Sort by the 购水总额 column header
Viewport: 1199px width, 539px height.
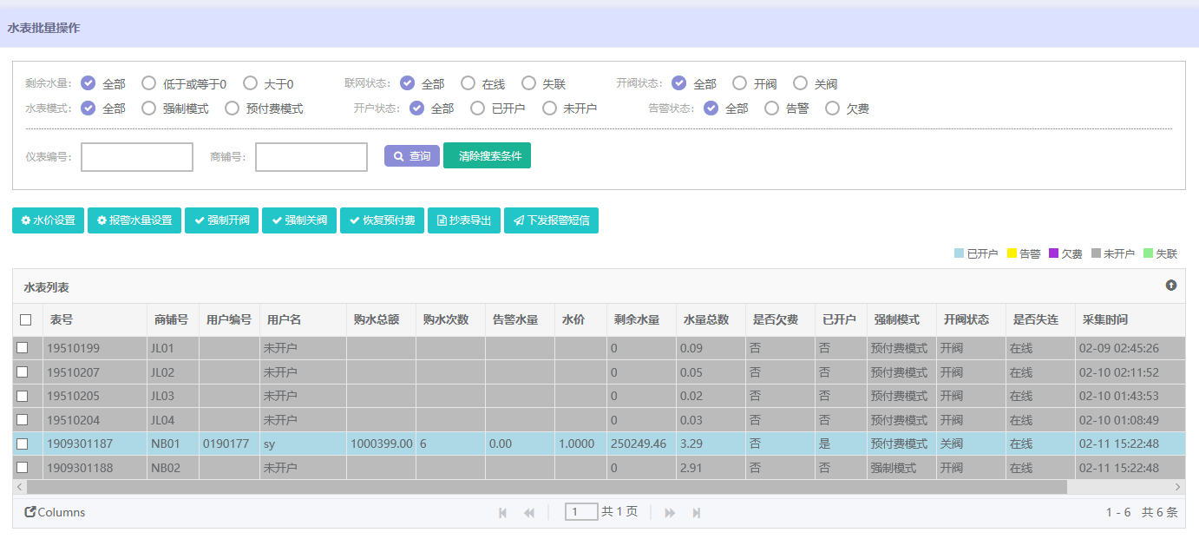(376, 319)
